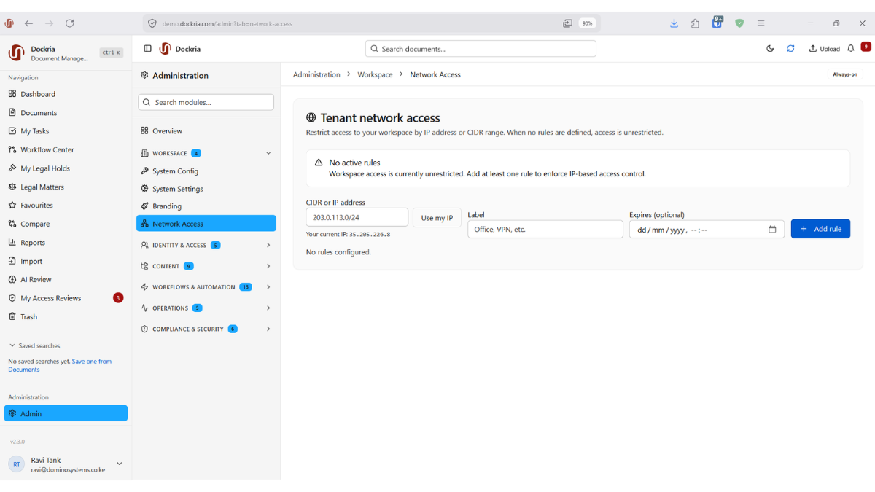The width and height of the screenshot is (875, 492).
Task: Click current IP 35.205.226.8 text
Action: pyautogui.click(x=370, y=235)
